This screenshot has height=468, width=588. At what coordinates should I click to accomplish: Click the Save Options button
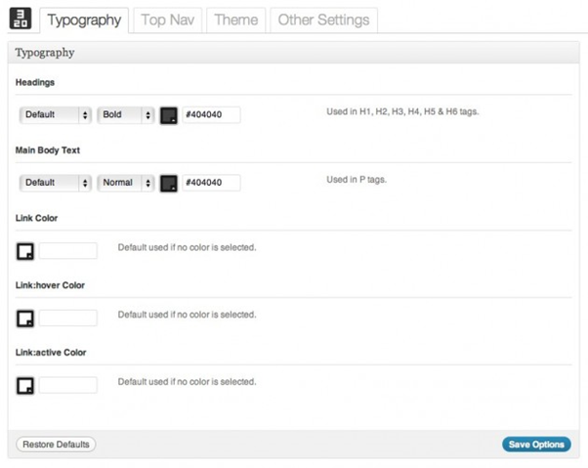pyautogui.click(x=536, y=445)
